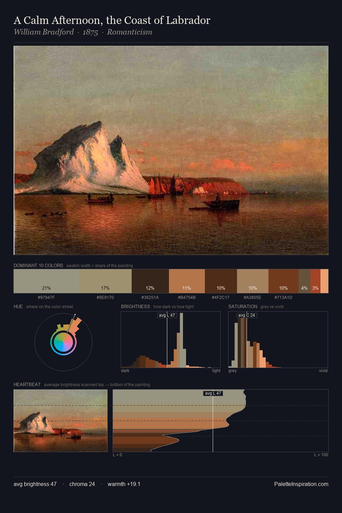This screenshot has height=513, width=342.
Task: Click 'swatch width = share of the painting' note
Action: tap(100, 266)
